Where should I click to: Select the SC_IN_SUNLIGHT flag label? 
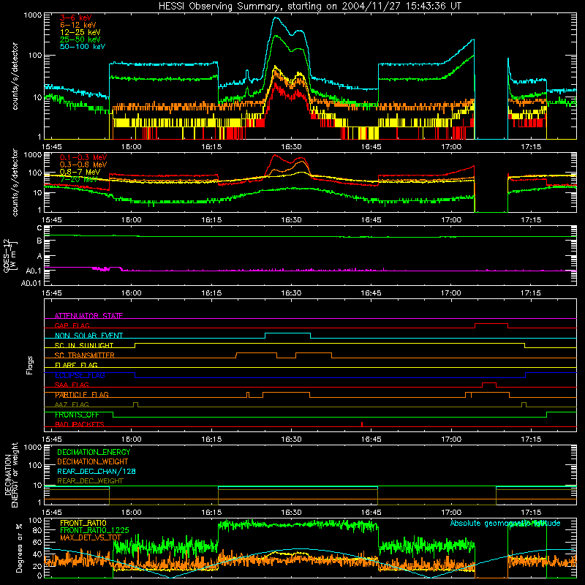point(84,345)
